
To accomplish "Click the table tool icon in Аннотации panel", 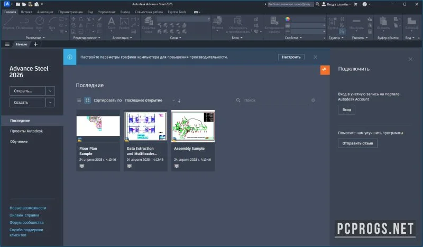I will pyautogui.click(x=134, y=32).
